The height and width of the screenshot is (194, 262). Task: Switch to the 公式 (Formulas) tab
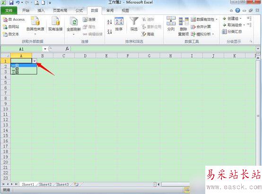79,10
